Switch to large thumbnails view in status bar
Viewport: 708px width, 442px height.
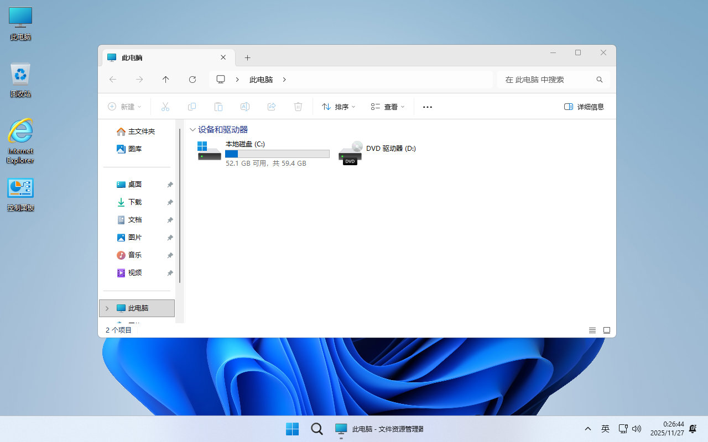pyautogui.click(x=607, y=330)
